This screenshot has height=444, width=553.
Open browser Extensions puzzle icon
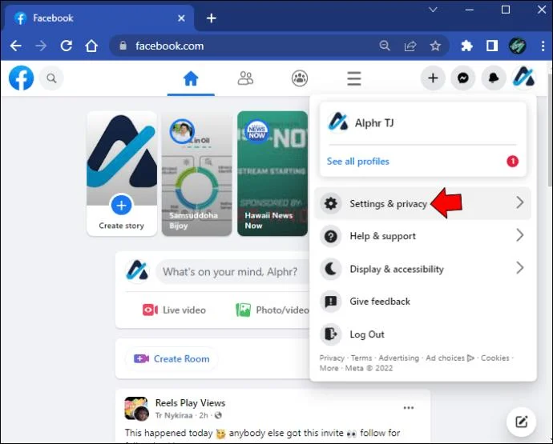click(x=466, y=46)
